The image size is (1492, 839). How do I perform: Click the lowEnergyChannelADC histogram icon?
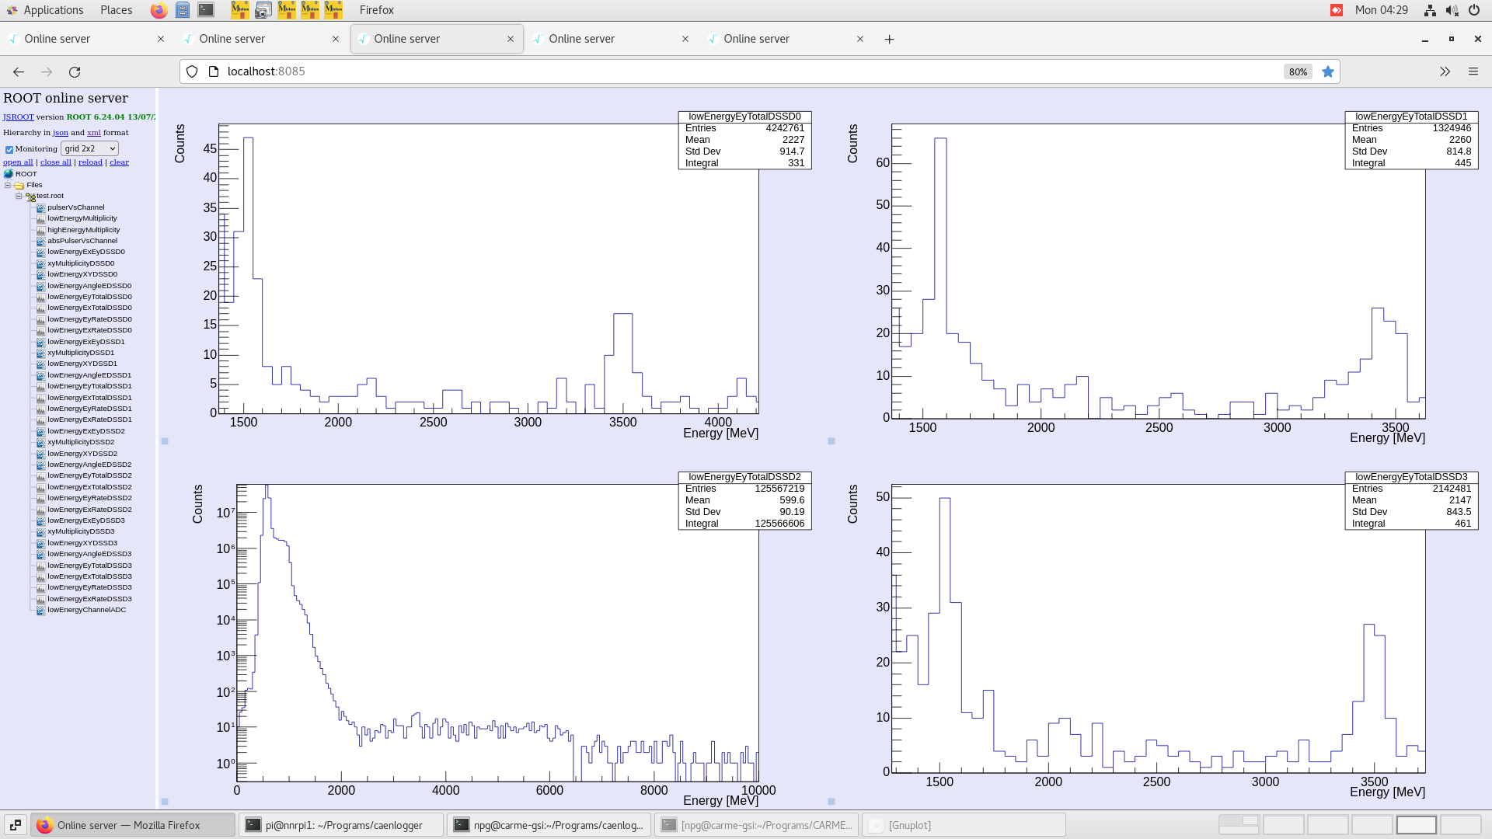[x=40, y=610]
